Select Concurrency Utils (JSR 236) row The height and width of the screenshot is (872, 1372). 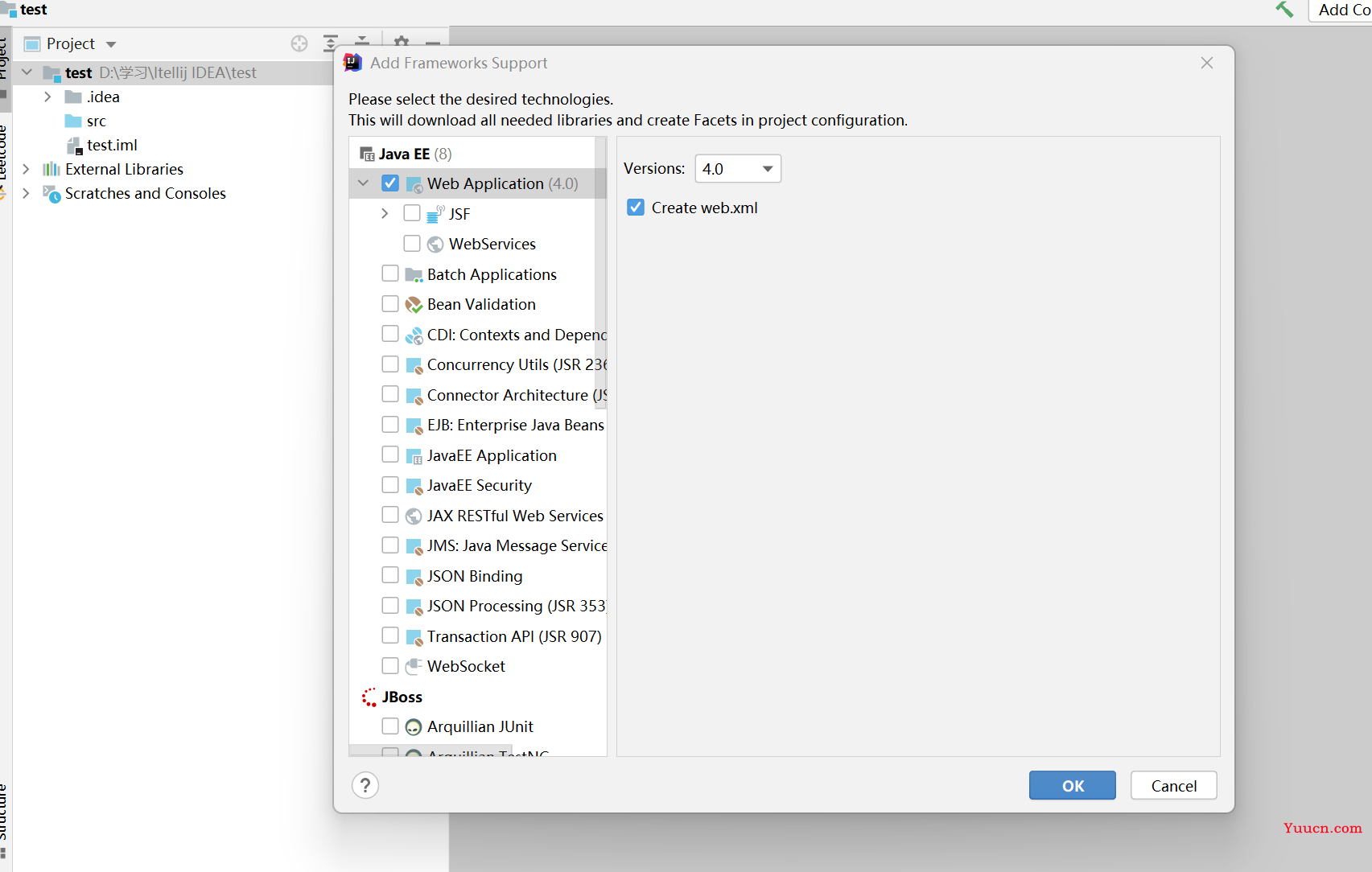tap(478, 364)
